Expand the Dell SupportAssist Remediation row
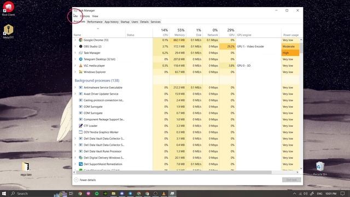Image resolution: width=350 pixels, height=197 pixels. click(75, 164)
